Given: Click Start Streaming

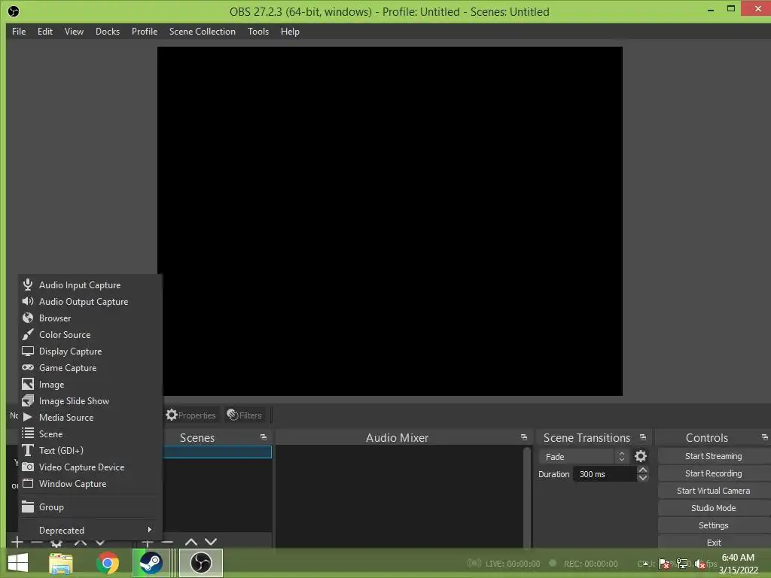Looking at the screenshot, I should [714, 456].
